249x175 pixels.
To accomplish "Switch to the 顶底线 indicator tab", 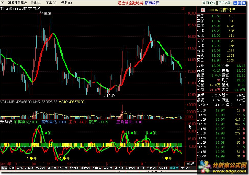I will (86, 168).
